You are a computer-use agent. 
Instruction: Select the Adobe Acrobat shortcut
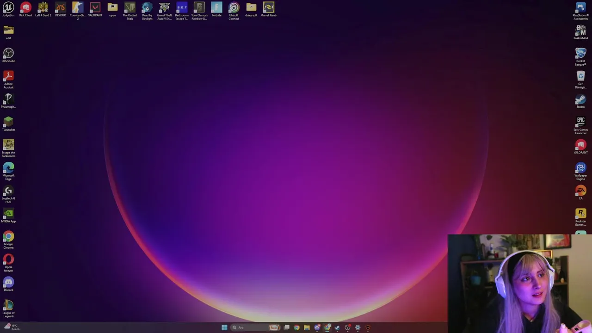pos(8,80)
